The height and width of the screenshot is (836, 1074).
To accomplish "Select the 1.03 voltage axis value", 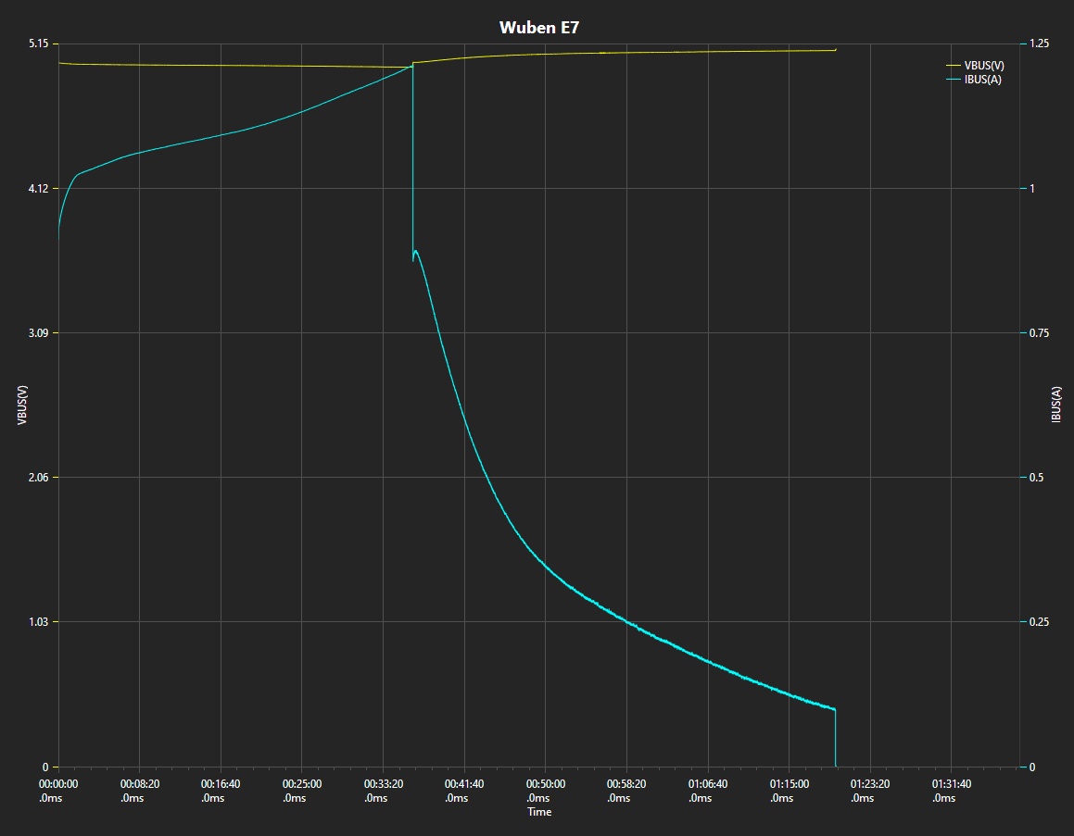I will point(38,621).
